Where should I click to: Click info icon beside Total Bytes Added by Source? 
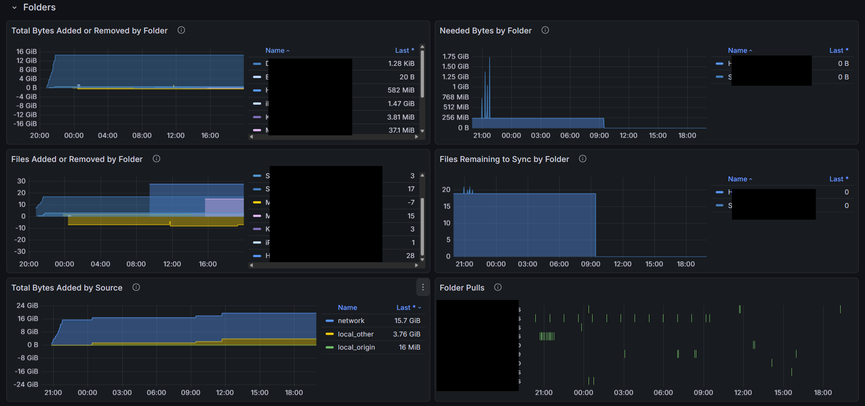point(136,287)
